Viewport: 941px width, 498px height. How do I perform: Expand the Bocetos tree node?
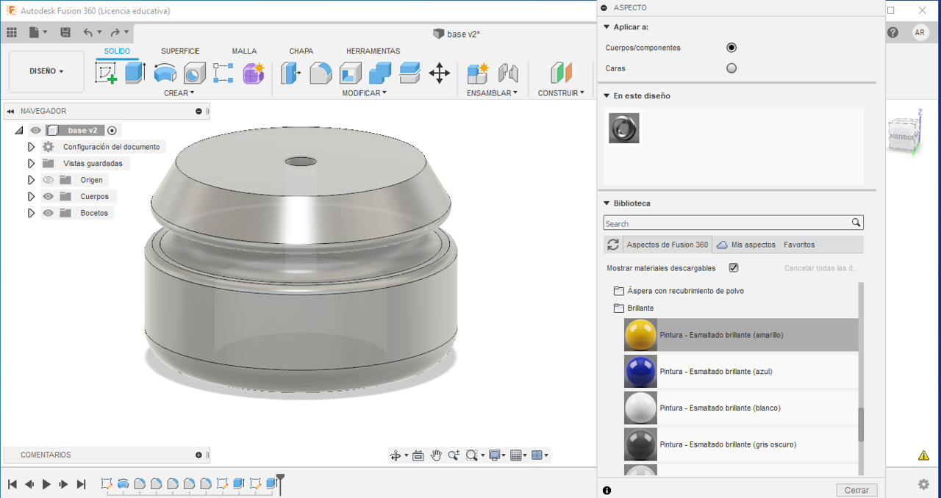point(31,213)
